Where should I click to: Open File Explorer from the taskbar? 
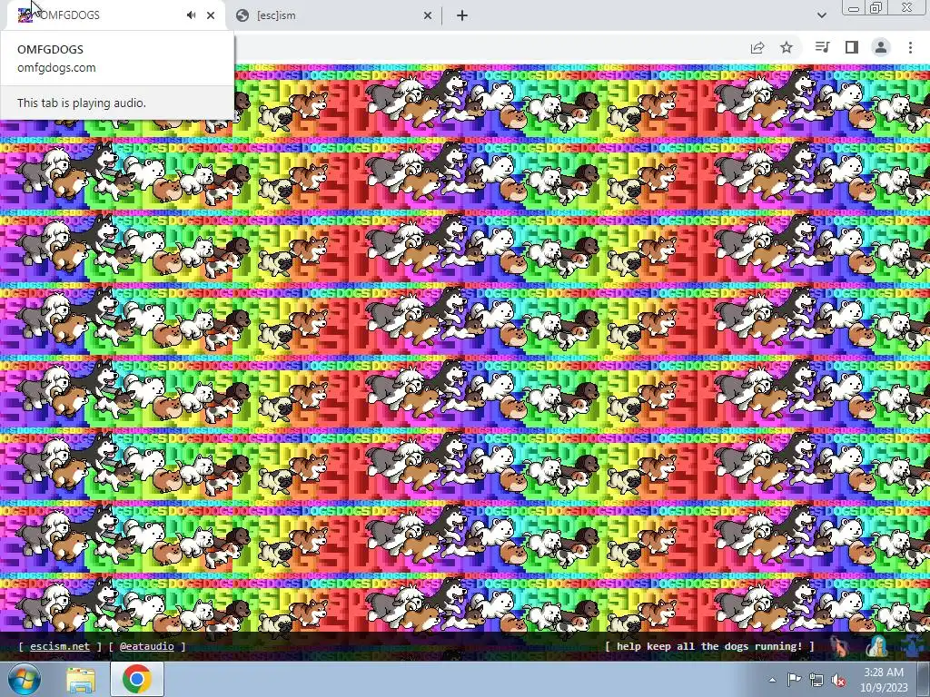81,680
